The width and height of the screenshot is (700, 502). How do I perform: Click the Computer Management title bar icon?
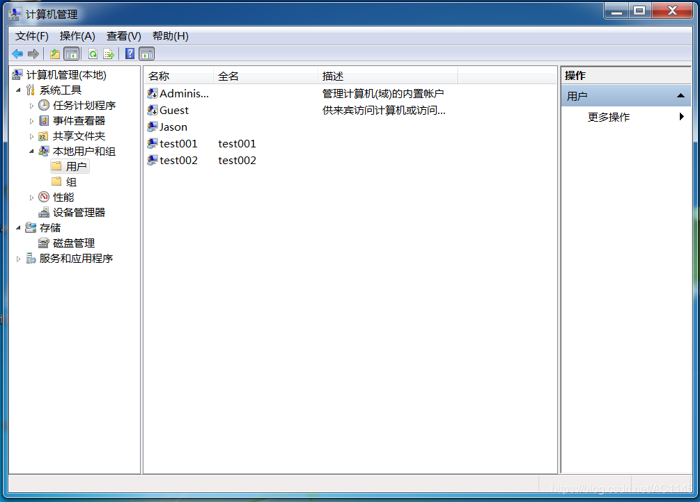pyautogui.click(x=15, y=14)
